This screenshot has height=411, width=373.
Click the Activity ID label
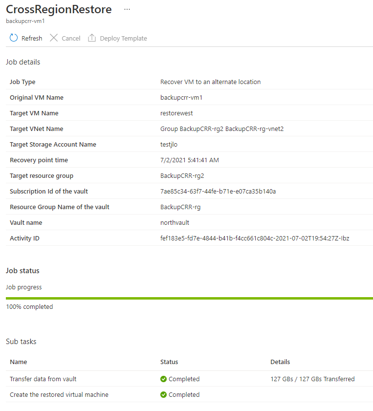click(24, 238)
